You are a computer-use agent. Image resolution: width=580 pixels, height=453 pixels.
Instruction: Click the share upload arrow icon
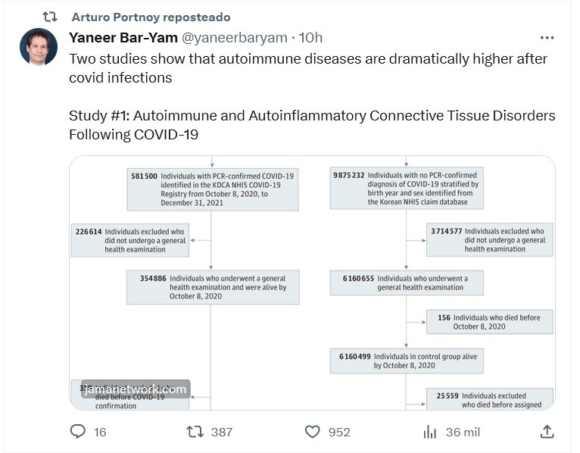[547, 431]
